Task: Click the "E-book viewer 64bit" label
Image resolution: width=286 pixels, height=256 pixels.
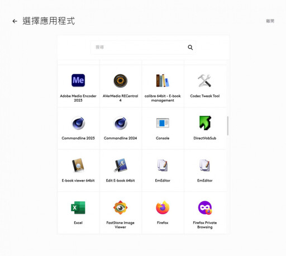Action: 78,181
